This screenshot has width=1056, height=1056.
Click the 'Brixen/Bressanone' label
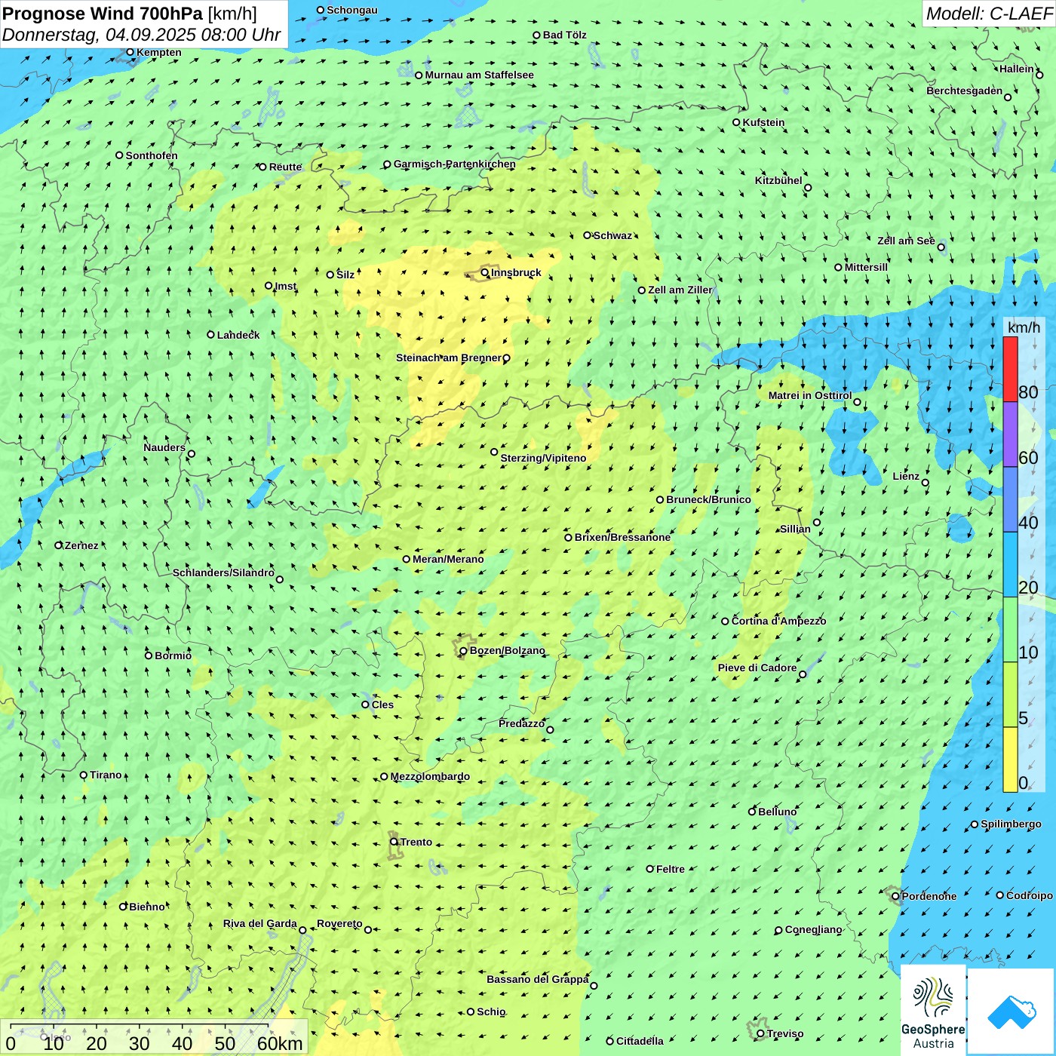[622, 537]
